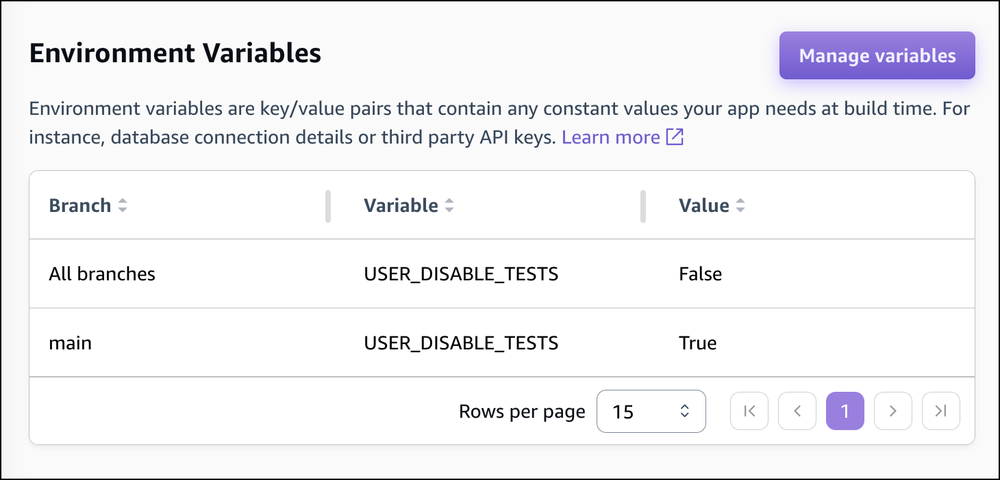This screenshot has width=1000, height=480.
Task: Open the Rows per page selector
Action: 651,411
